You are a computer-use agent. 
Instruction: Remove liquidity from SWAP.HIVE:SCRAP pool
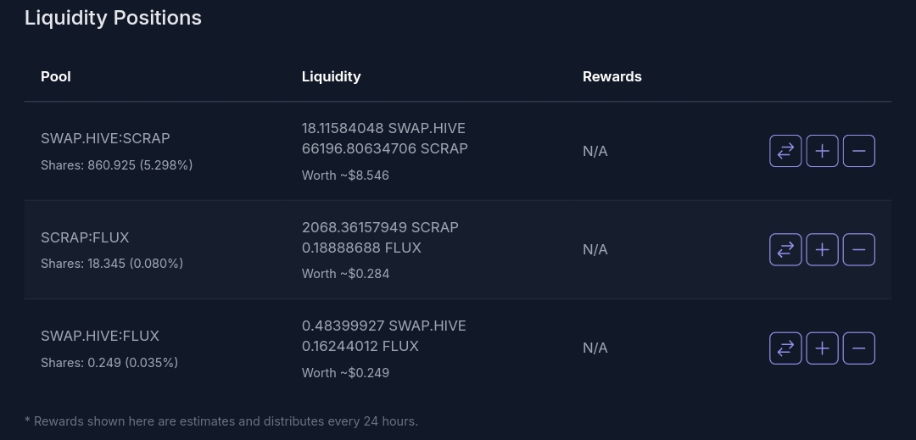(858, 151)
